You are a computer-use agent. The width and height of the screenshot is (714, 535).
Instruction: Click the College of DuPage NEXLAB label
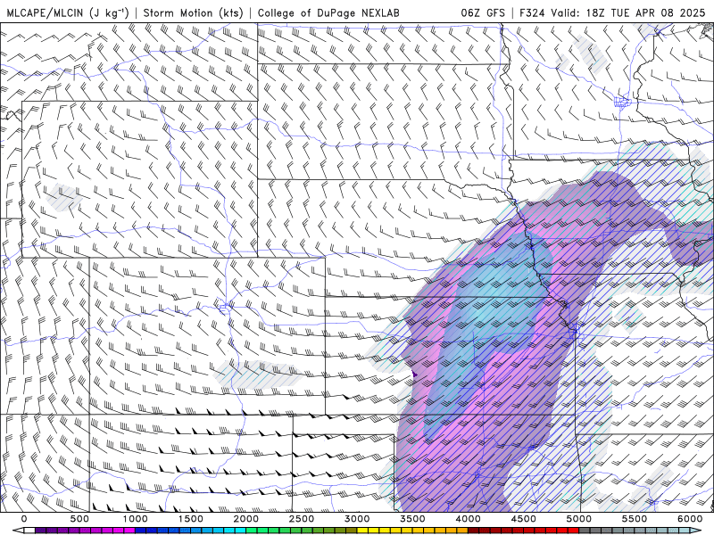(x=328, y=12)
